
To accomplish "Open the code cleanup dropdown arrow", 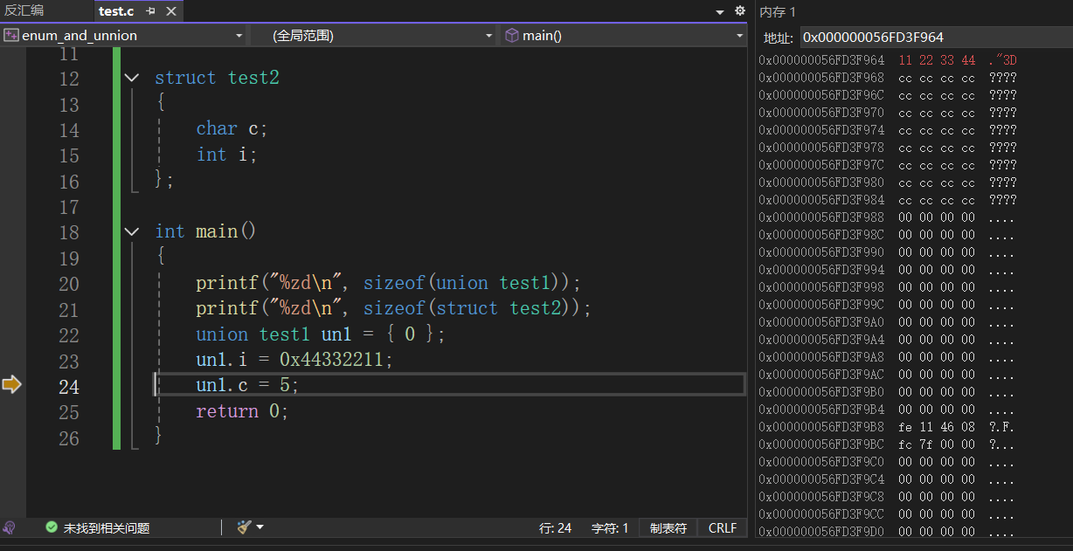I will tap(260, 527).
